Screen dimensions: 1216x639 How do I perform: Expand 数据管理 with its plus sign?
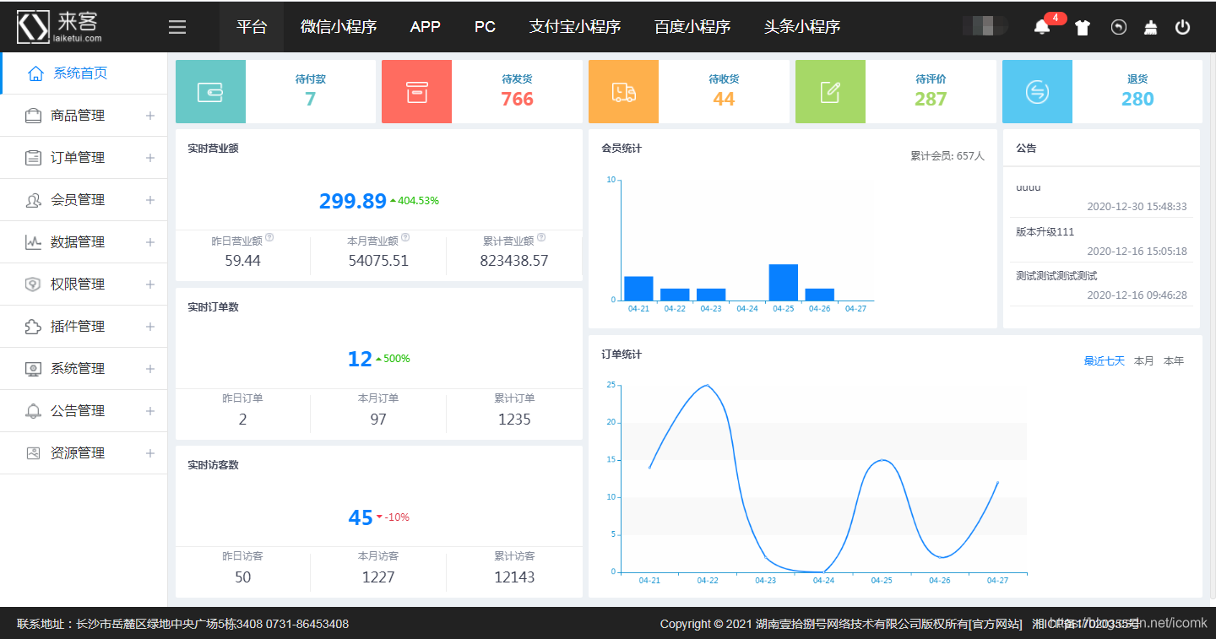point(150,242)
